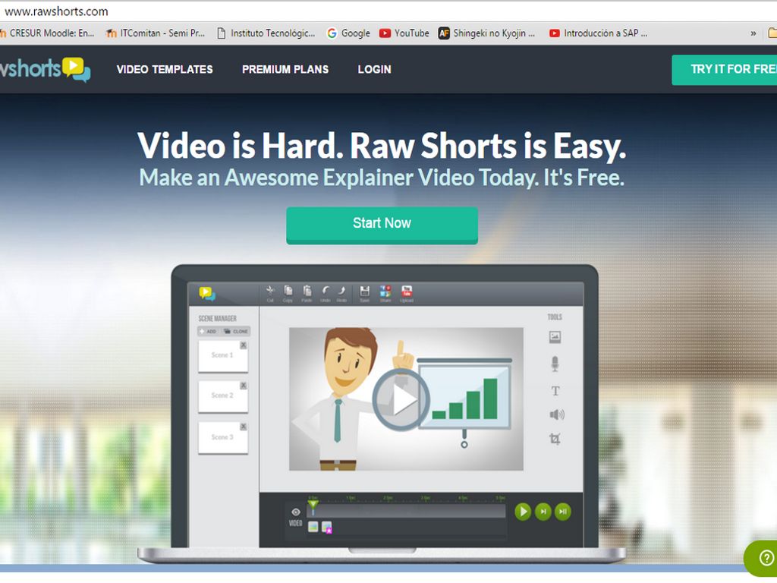Open the Video Templates menu item
This screenshot has height=583, width=777.
pos(165,69)
